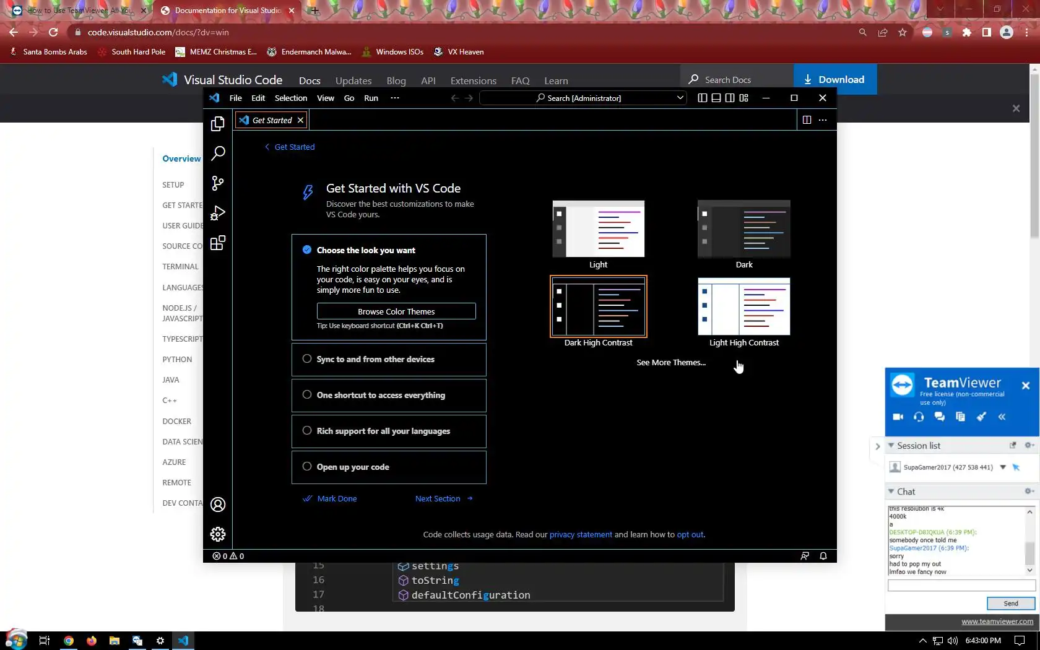Select the Dark High Contrast theme thumbnail
Screen dimensions: 1040x650
pos(598,306)
